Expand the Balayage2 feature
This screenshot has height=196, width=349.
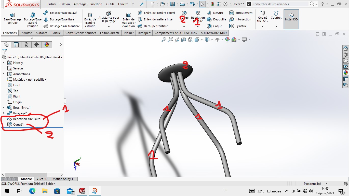[4, 113]
